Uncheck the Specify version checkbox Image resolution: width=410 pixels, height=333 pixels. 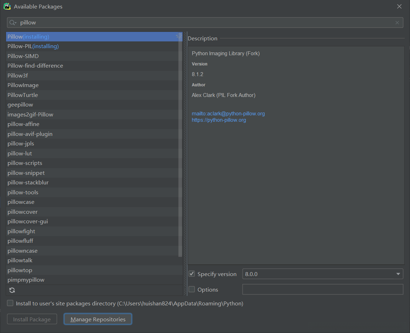coord(192,274)
